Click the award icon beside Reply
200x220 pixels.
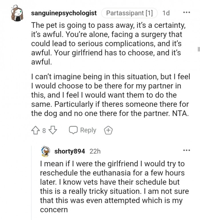click(108, 130)
